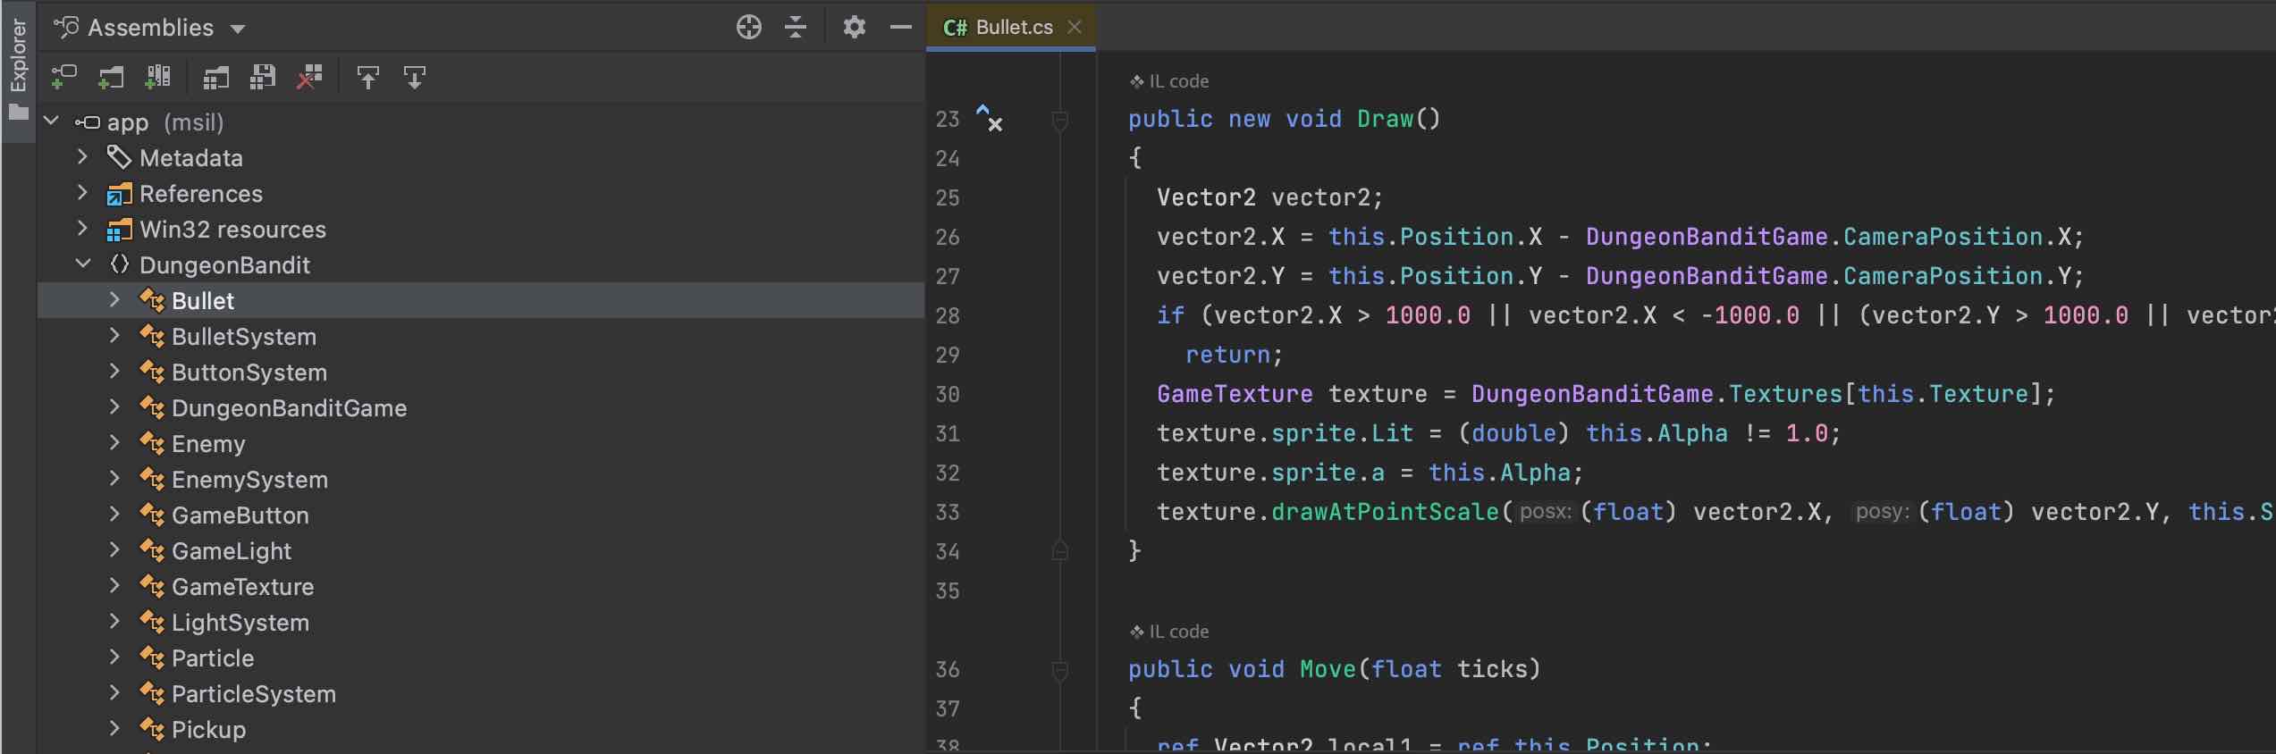
Task: Click the IL code link above Move method
Action: click(1177, 632)
